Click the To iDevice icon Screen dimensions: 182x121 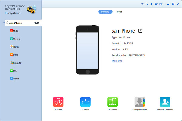[113, 102]
